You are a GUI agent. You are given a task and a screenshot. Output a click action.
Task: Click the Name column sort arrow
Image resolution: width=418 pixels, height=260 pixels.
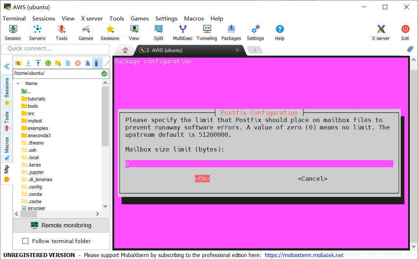coord(18,83)
